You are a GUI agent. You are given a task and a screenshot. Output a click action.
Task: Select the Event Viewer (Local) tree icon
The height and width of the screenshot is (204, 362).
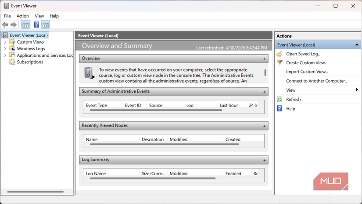5,35
